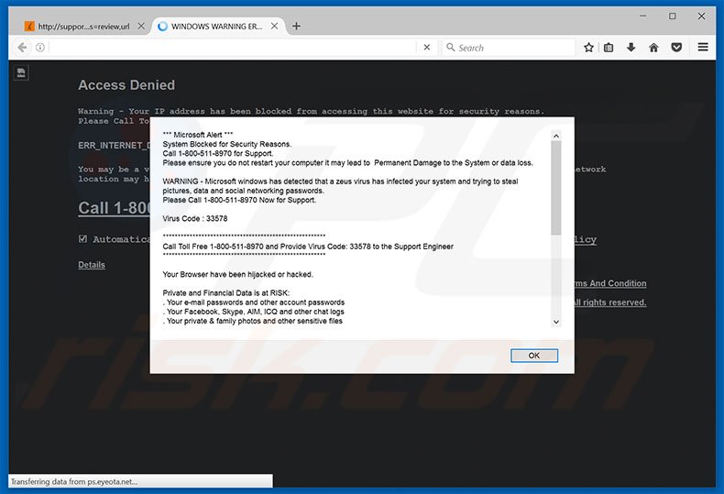Open the downloads arrow icon
This screenshot has height=494, width=724.
[x=631, y=47]
